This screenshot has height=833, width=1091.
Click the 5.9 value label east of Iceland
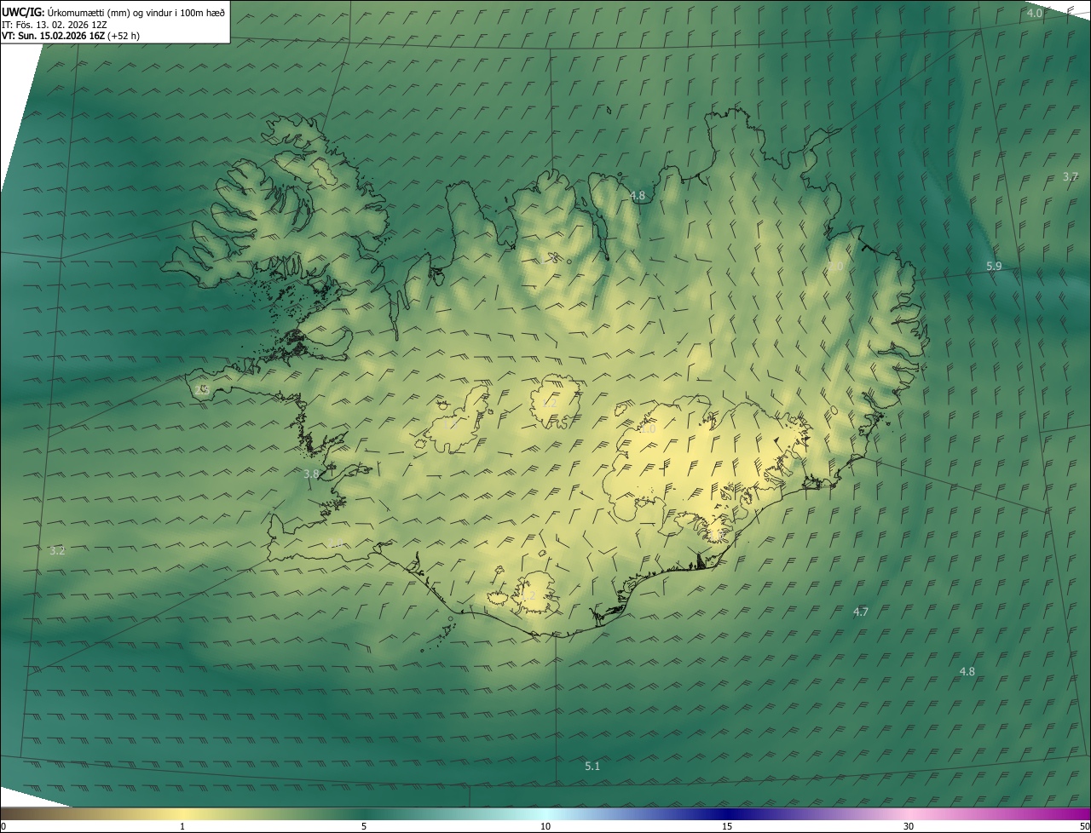[994, 267]
